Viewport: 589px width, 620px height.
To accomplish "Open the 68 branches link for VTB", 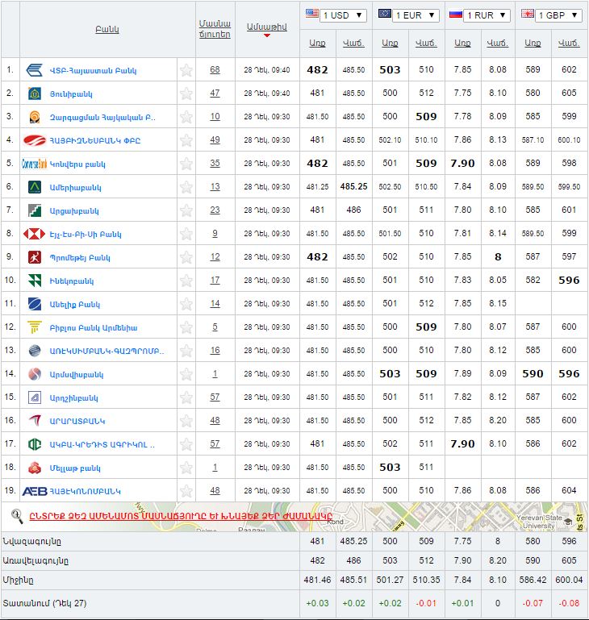I will 215,70.
